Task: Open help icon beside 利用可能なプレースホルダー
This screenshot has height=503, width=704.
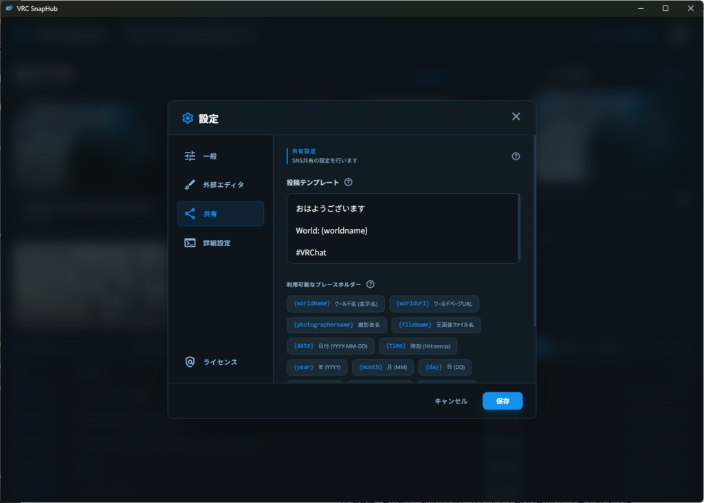Action: click(371, 284)
